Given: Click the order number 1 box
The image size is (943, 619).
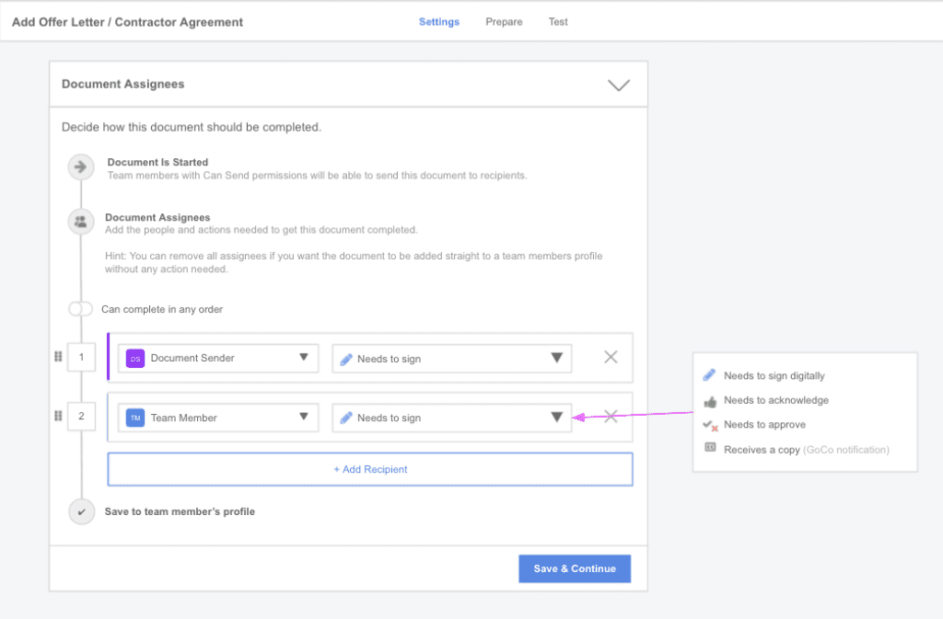Looking at the screenshot, I should click(81, 357).
